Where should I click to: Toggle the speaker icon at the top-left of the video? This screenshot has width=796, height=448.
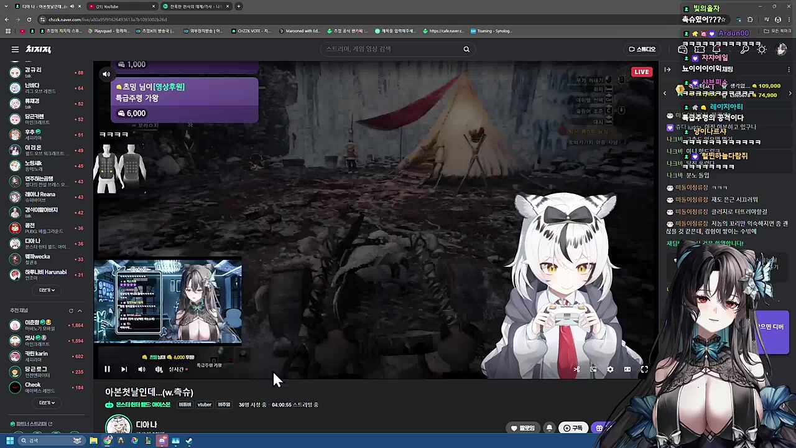point(106,74)
